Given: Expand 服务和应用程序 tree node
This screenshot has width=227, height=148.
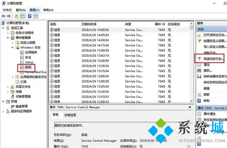Looking at the screenshot, I should click(x=3, y=111).
